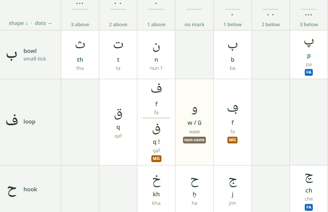Select the waw letter cell
Viewport: 328px width, 212px height.
(194, 122)
